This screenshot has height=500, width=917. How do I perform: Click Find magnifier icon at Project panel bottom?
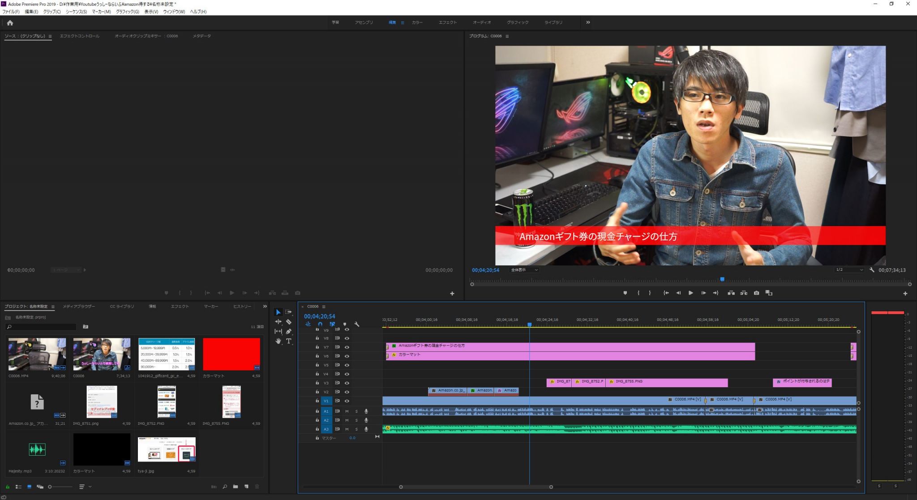click(225, 487)
